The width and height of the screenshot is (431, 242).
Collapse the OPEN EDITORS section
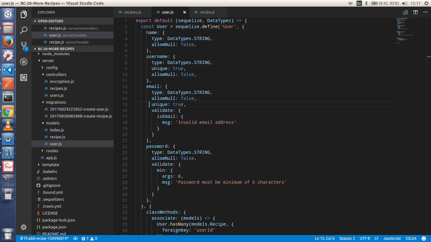[50, 21]
